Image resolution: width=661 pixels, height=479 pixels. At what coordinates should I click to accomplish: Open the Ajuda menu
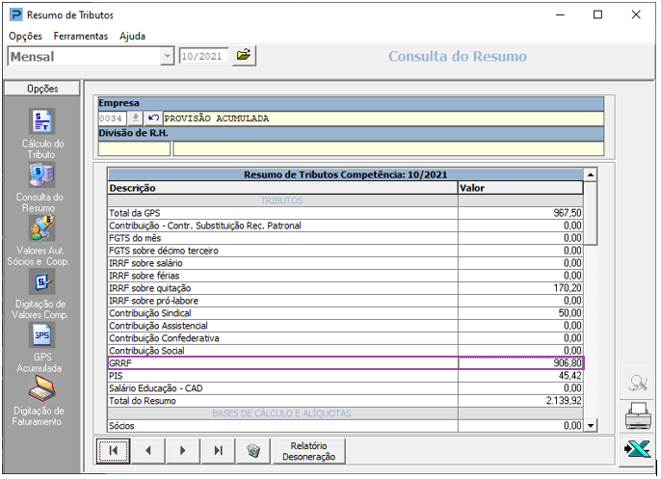tap(132, 37)
